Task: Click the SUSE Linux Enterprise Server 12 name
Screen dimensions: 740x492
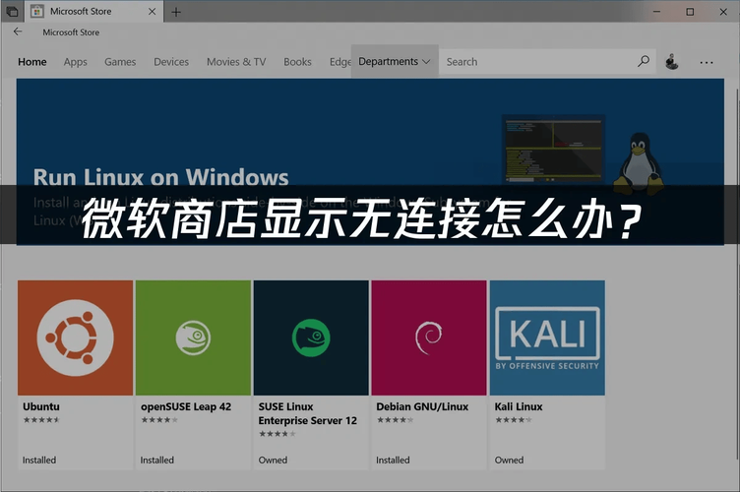Action: [307, 413]
